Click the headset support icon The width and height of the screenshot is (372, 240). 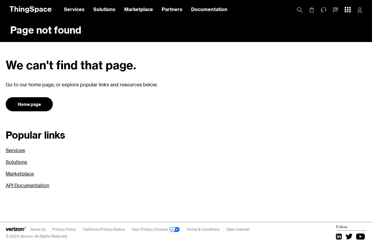[x=324, y=10]
